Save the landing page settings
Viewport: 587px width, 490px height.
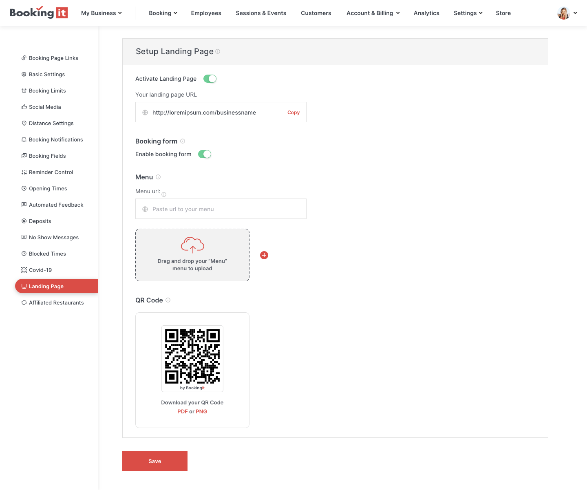(155, 461)
